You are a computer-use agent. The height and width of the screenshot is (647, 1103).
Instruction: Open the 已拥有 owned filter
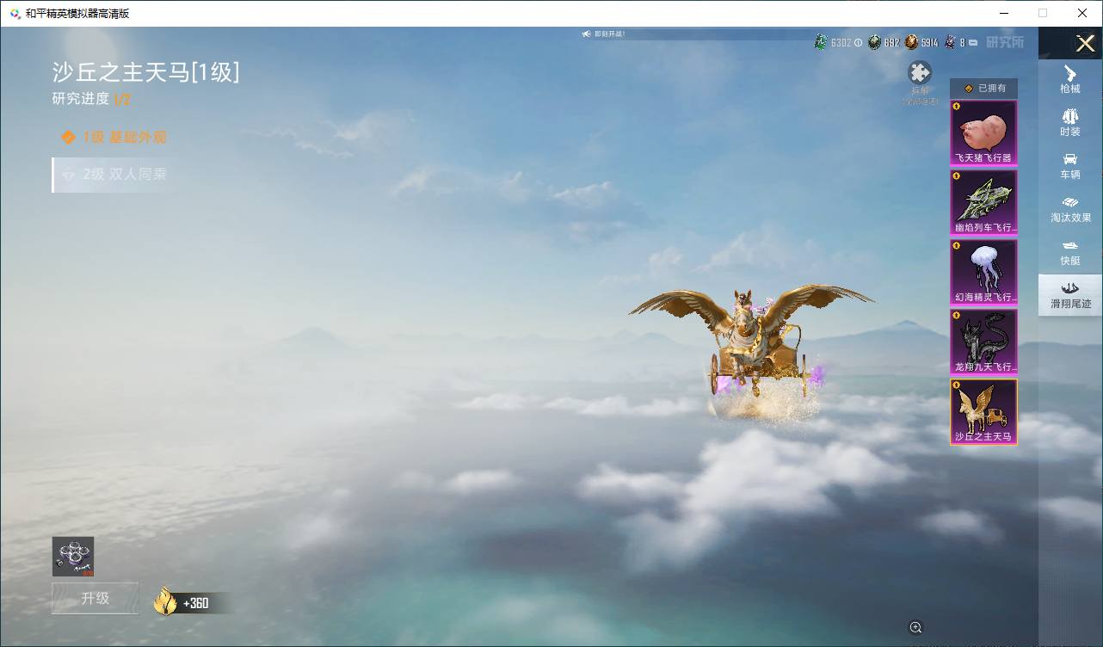click(983, 88)
